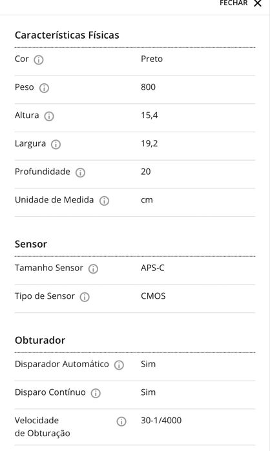Open the info tooltip for Peso
Viewport: 270px width, 451px height.
coord(44,88)
